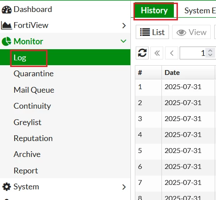Select log row number 3

[176, 119]
